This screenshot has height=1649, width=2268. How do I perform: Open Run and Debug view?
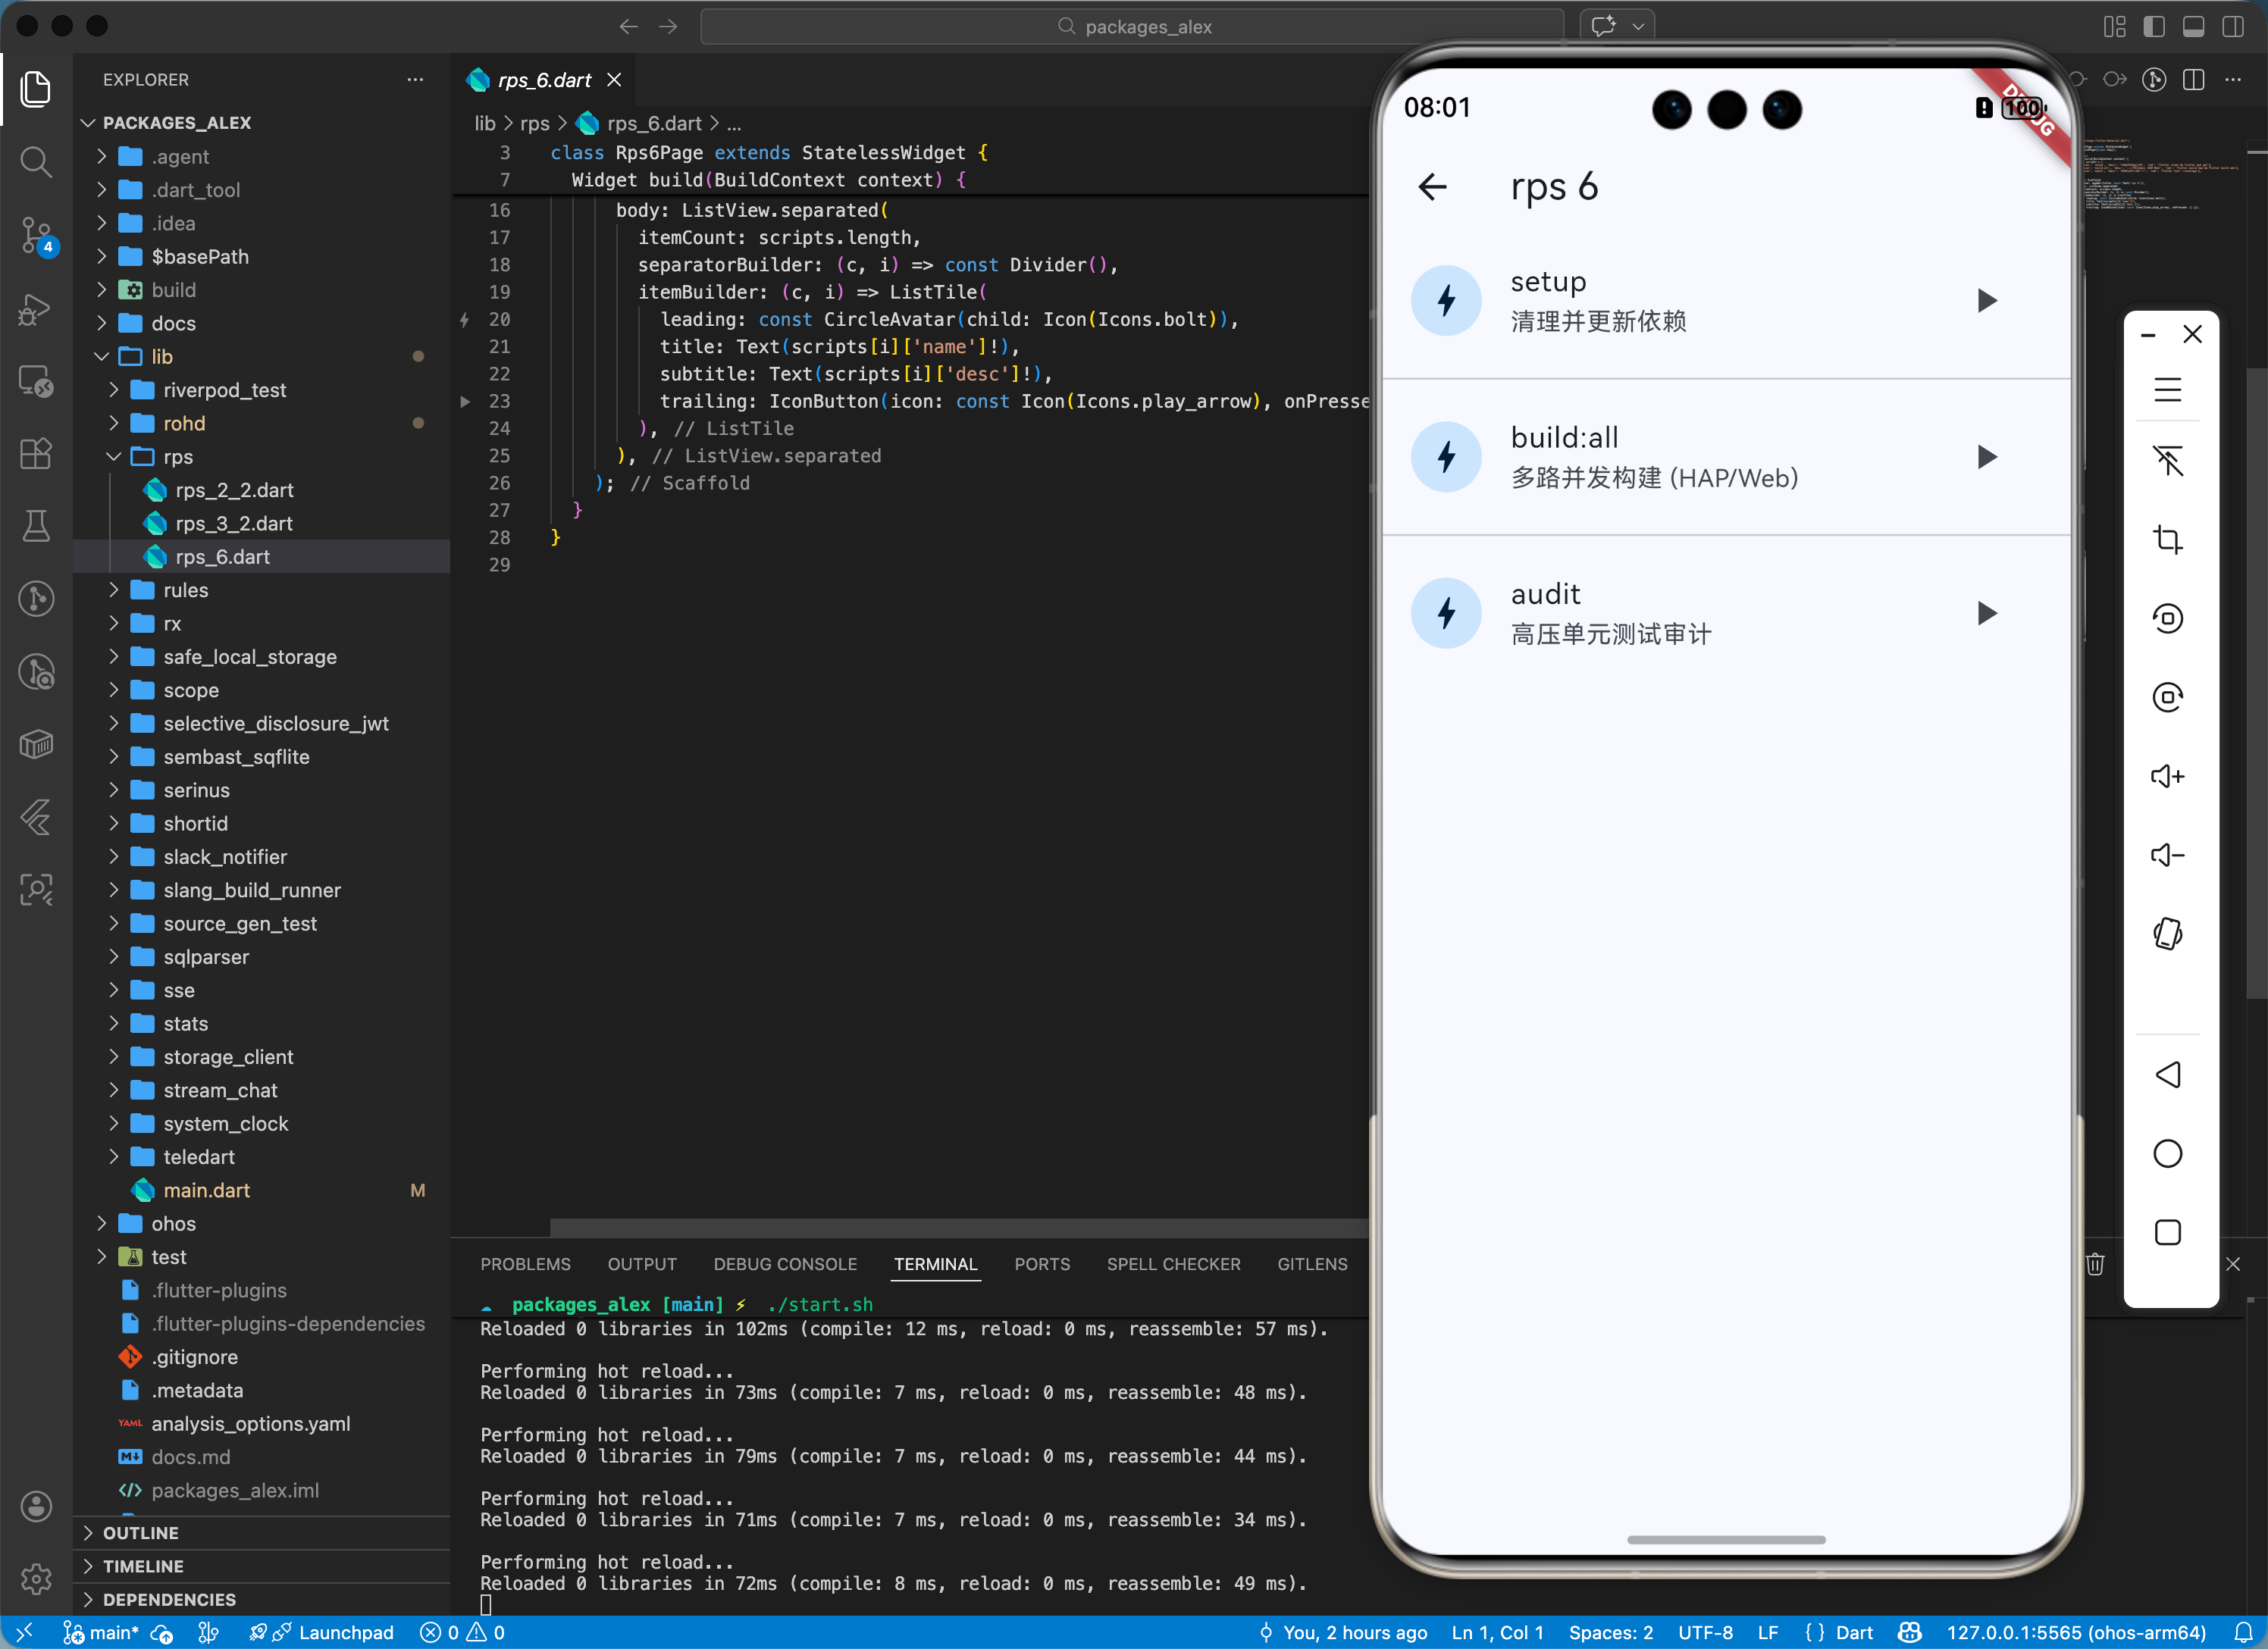(36, 309)
